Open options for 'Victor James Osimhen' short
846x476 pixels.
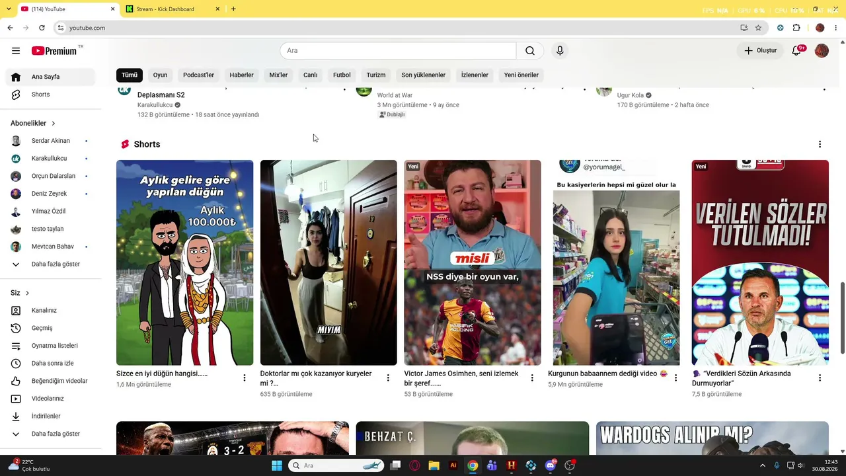point(532,378)
